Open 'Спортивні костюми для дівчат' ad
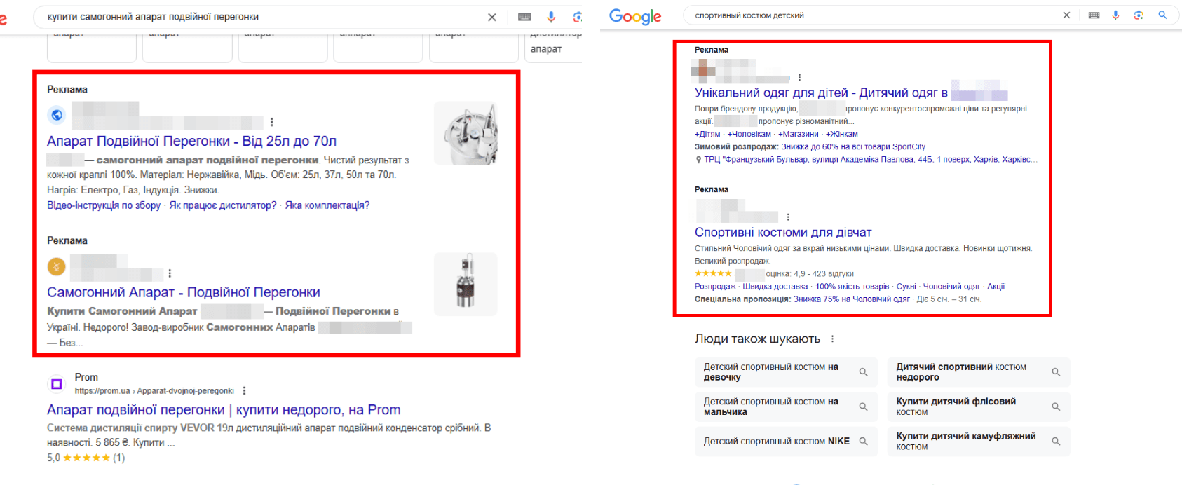 click(783, 232)
